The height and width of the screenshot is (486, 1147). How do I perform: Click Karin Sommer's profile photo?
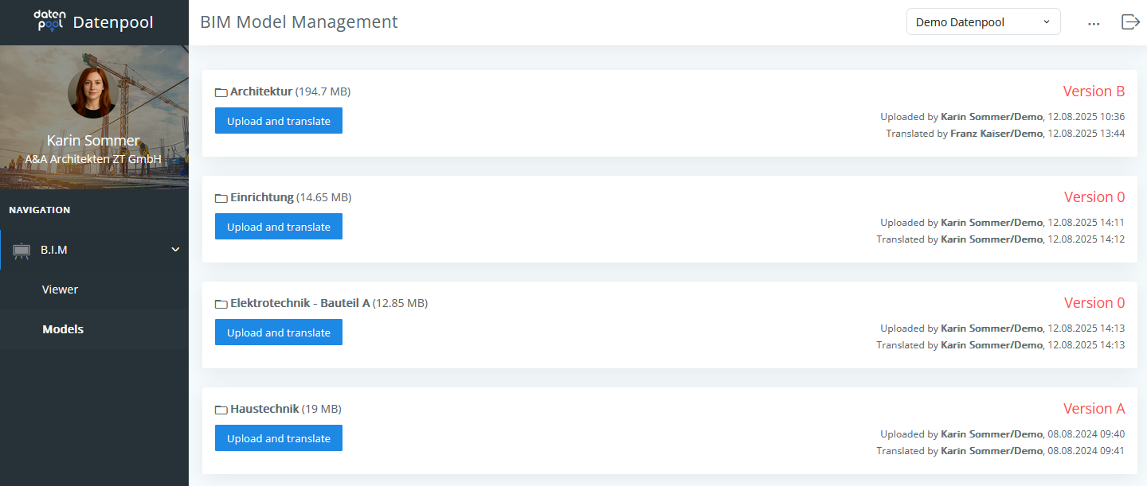[x=94, y=93]
